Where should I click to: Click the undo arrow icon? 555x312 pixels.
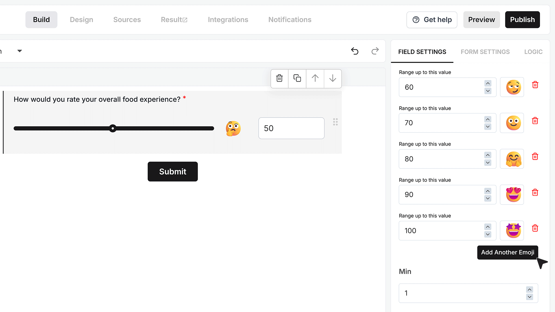(x=355, y=51)
